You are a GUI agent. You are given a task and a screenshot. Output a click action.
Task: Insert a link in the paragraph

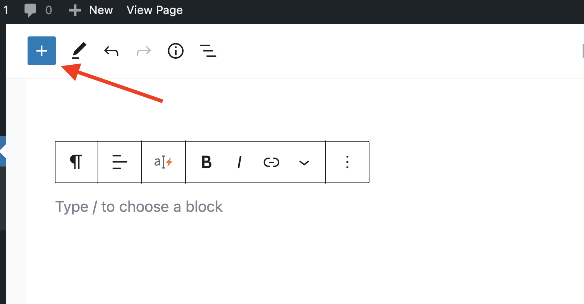[x=272, y=162]
